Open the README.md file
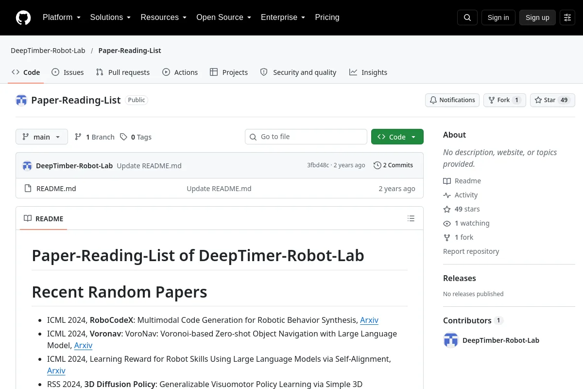The height and width of the screenshot is (389, 583). click(56, 189)
